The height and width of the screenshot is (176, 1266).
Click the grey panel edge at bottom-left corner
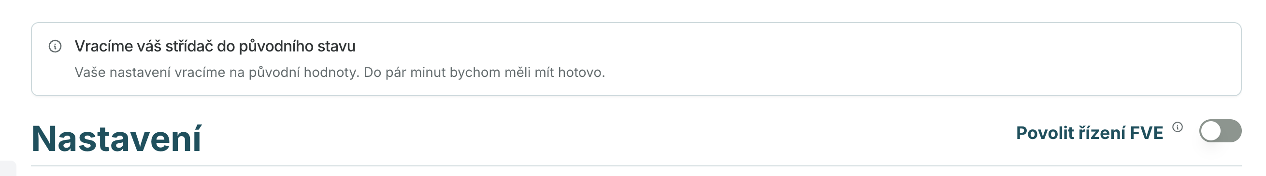8,168
